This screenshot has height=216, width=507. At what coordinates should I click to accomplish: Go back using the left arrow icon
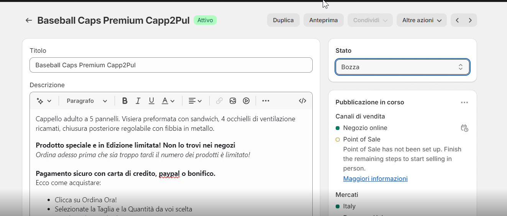pyautogui.click(x=29, y=20)
